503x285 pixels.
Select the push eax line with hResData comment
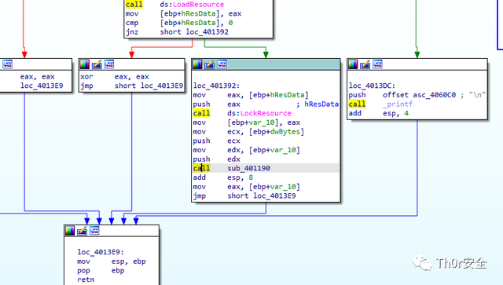pos(266,104)
